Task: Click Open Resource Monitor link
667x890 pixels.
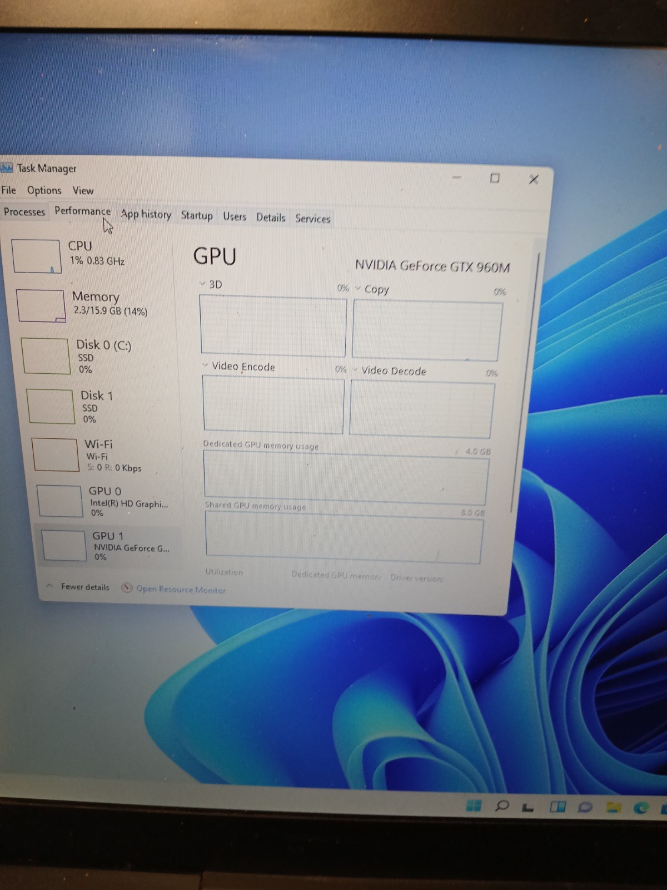Action: (x=181, y=589)
